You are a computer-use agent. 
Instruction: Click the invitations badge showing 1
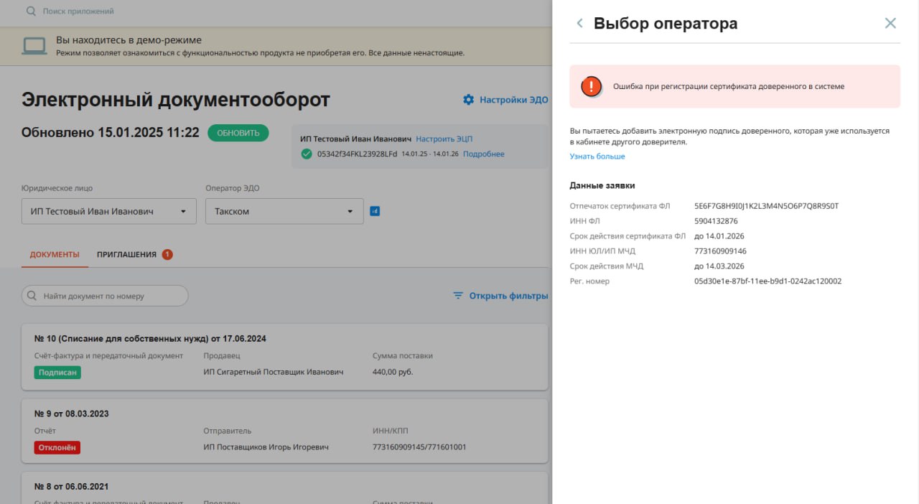[167, 254]
